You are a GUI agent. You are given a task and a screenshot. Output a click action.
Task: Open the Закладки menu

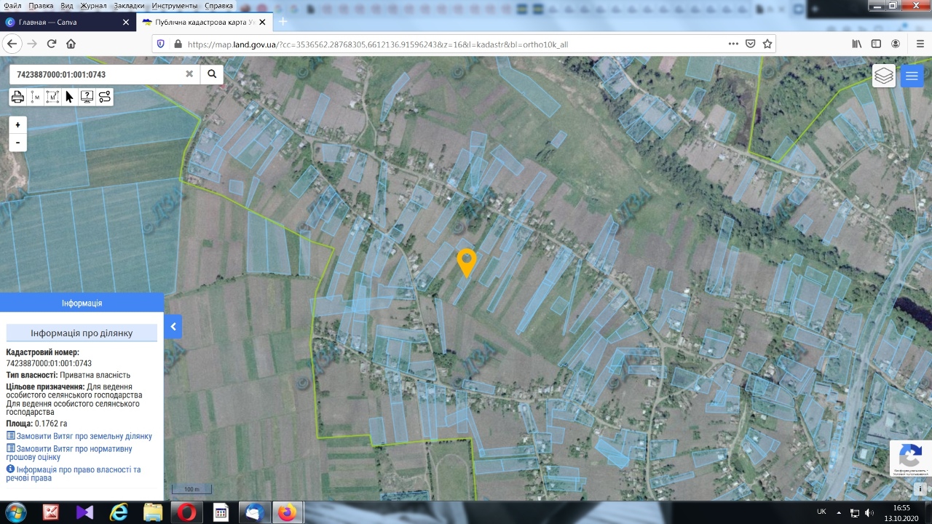129,6
